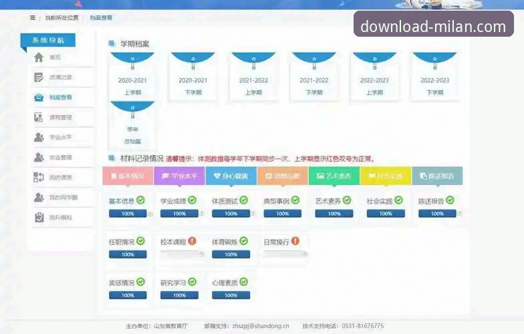Open 我的同学圈 people icon in sidebar
Image resolution: width=524 pixels, height=334 pixels.
(39, 198)
